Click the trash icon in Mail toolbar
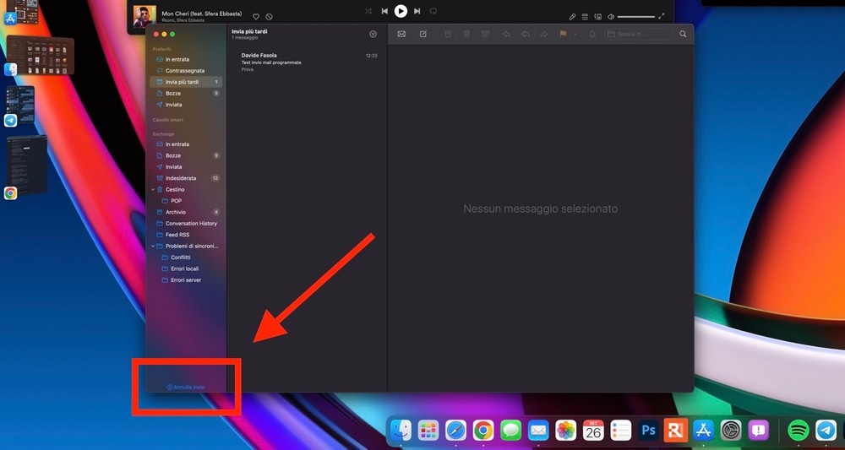Viewport: 845px width, 450px height. (x=466, y=34)
